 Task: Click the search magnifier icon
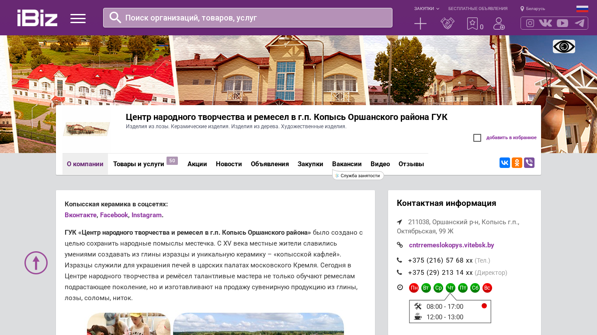(115, 17)
